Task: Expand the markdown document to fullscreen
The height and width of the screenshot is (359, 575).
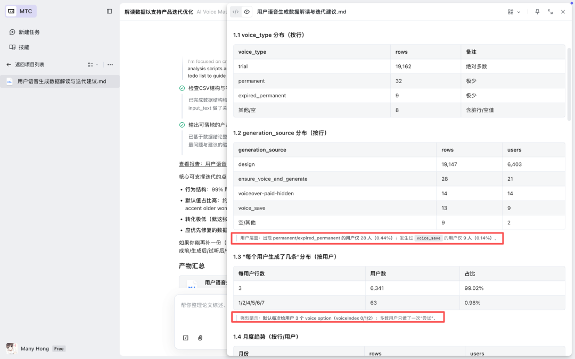Action: point(550,11)
